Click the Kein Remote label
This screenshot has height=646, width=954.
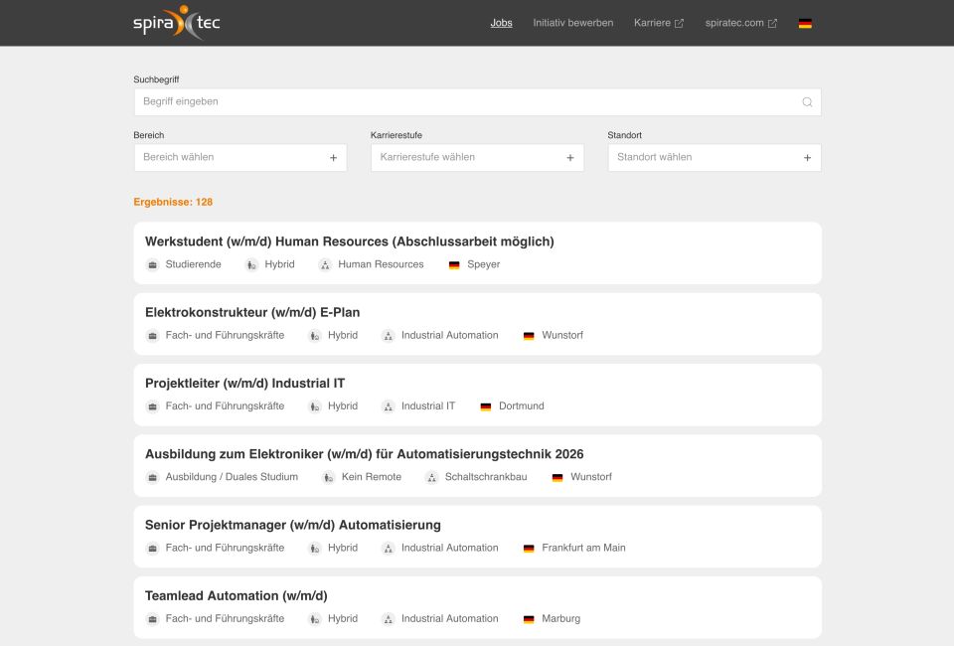coord(372,477)
